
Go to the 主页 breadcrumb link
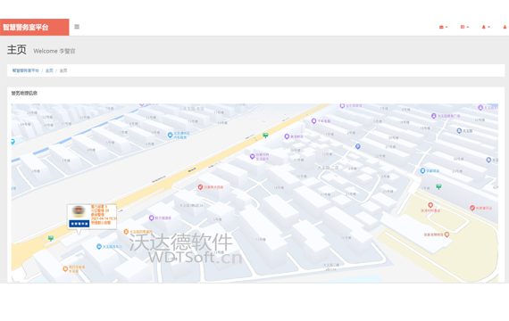point(49,70)
